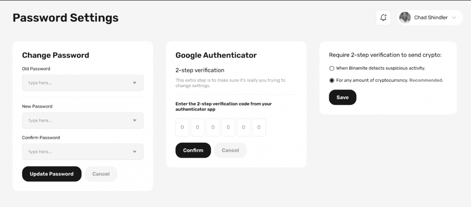Click the last verification code digit box

pos(259,127)
